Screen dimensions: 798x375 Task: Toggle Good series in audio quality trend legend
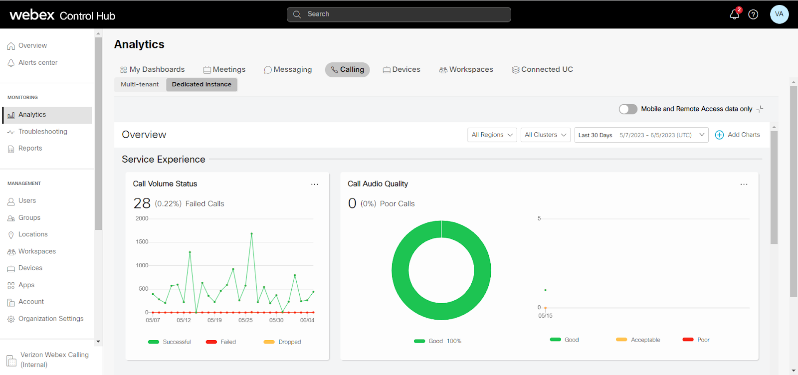pos(565,340)
